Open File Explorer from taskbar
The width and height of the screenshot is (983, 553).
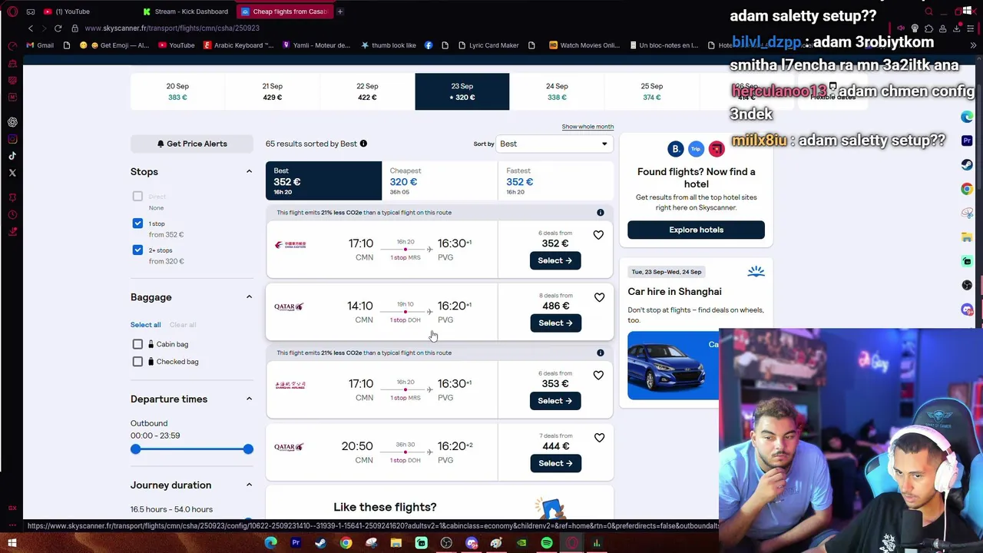point(396,544)
